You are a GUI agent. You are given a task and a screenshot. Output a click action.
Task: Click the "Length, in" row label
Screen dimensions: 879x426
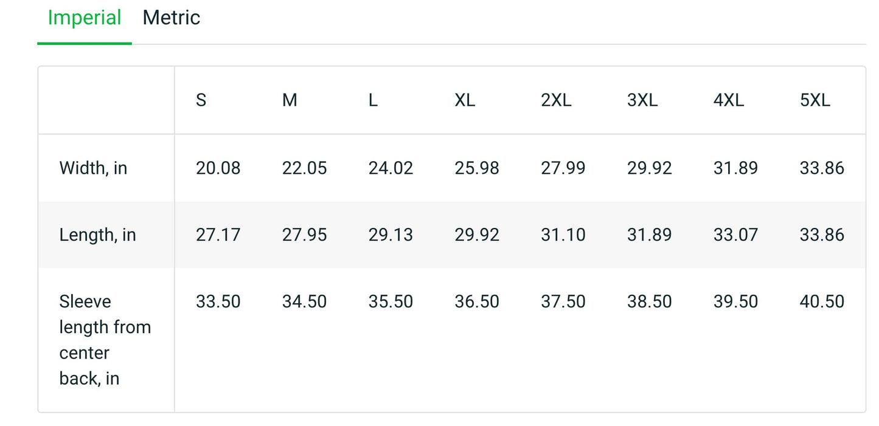(97, 235)
